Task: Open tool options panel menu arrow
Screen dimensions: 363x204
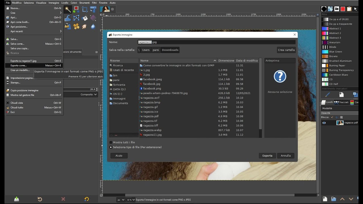Action: point(96,52)
